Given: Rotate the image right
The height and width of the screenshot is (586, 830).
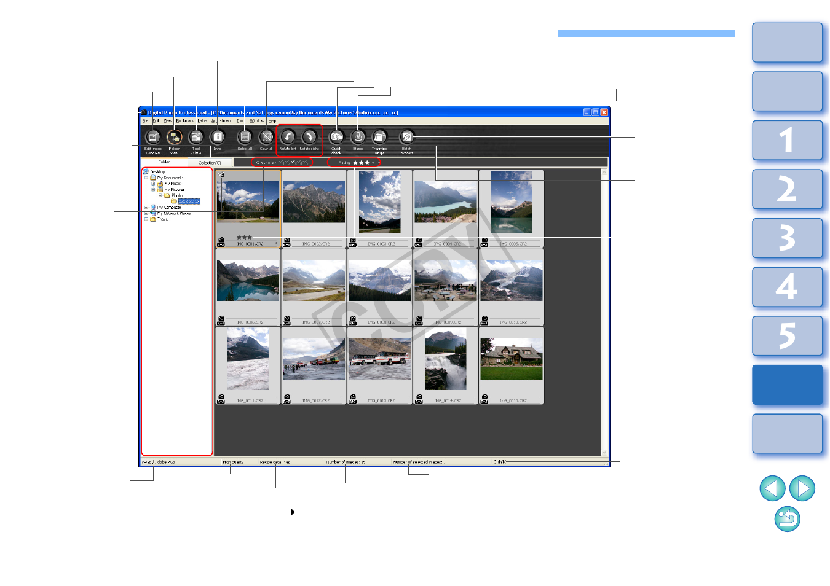Looking at the screenshot, I should [x=309, y=137].
